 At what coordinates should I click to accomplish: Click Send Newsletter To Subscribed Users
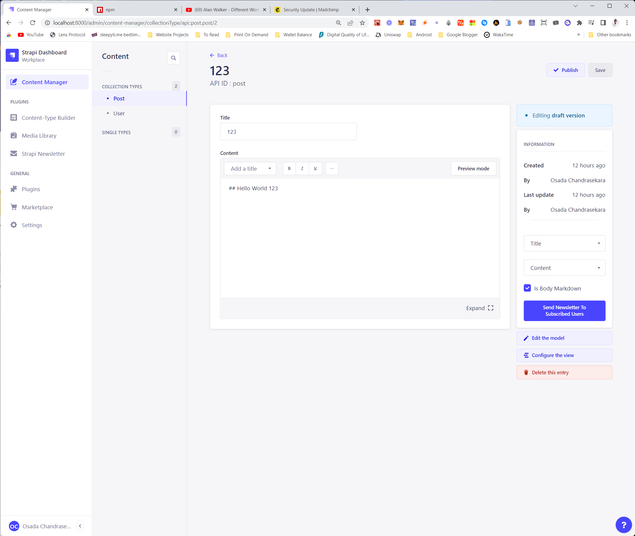coord(564,310)
